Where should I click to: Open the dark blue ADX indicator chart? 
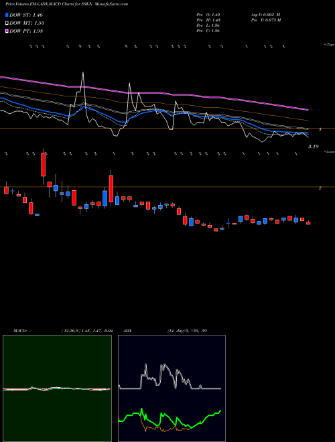[x=172, y=388]
